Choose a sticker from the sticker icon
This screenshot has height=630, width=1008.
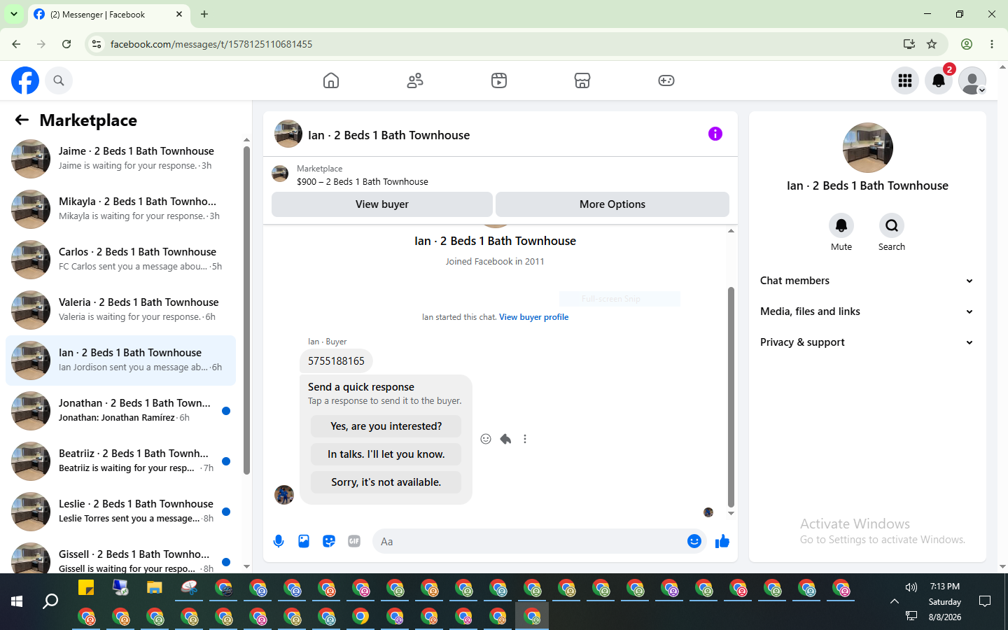329,541
